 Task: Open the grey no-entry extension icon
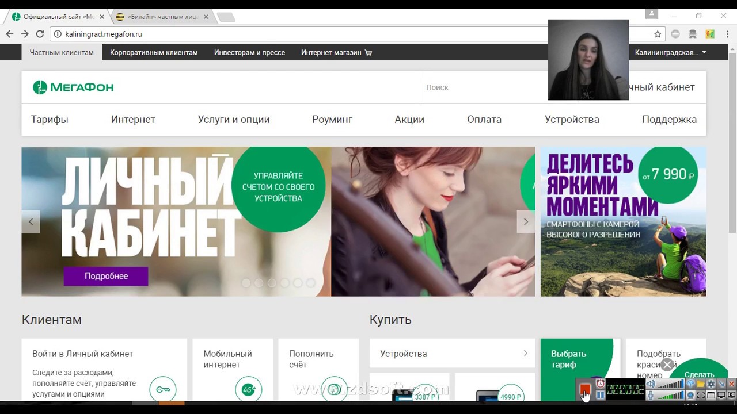point(675,34)
